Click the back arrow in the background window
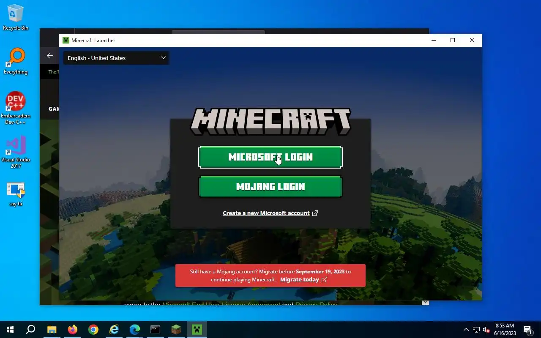This screenshot has height=338, width=541. 50,56
